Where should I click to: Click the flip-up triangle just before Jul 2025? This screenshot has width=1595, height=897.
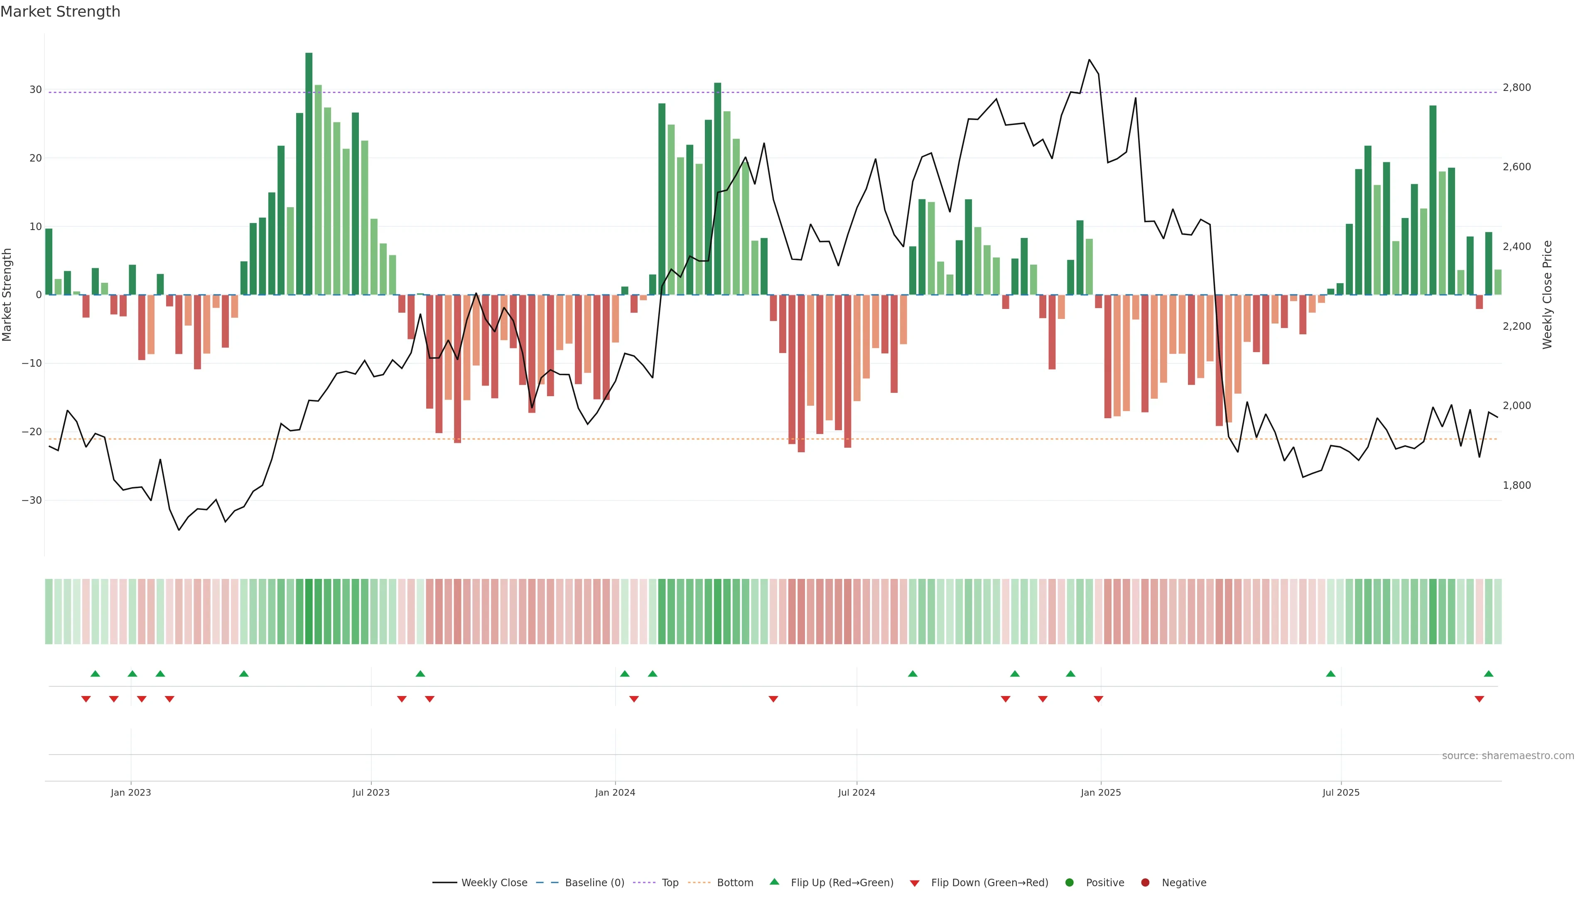click(x=1330, y=674)
